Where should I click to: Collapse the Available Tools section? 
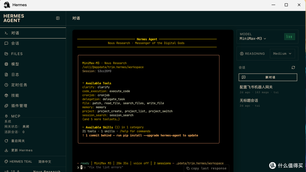click(x=97, y=83)
